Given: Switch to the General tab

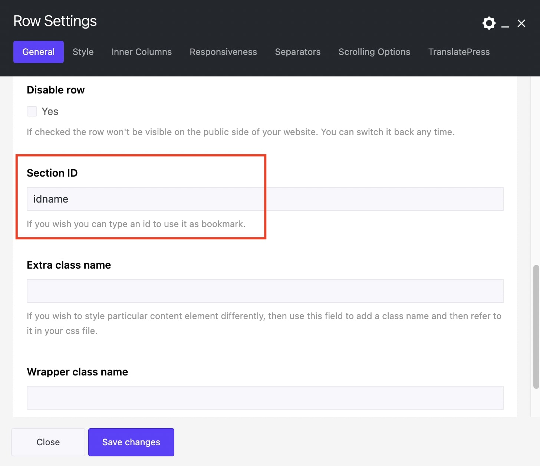Looking at the screenshot, I should pyautogui.click(x=39, y=52).
